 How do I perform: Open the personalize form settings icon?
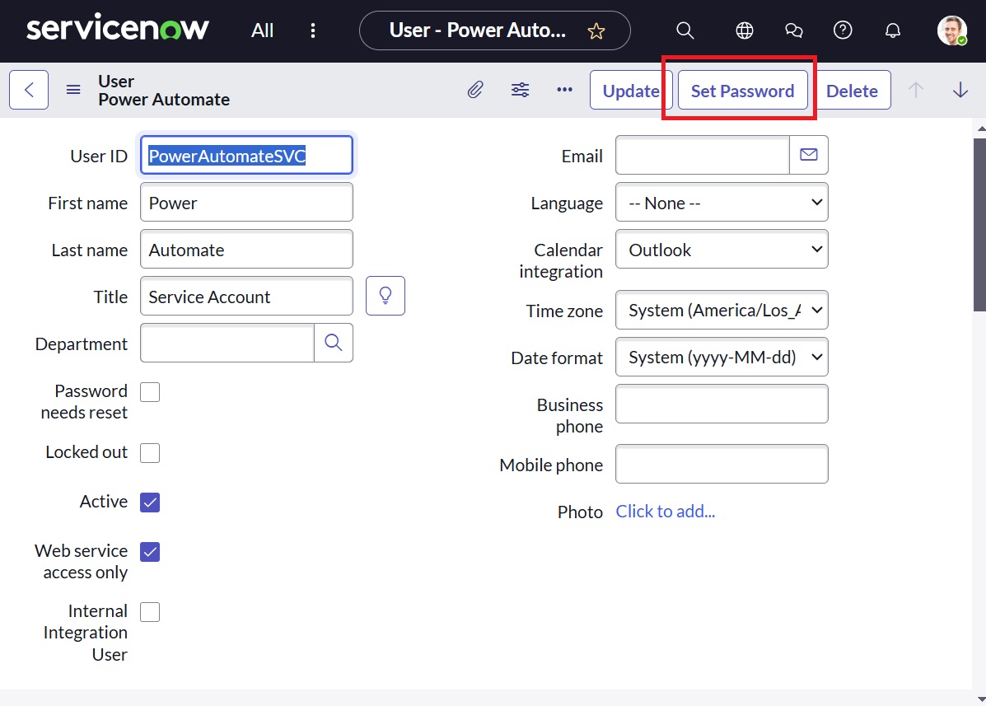[x=520, y=90]
